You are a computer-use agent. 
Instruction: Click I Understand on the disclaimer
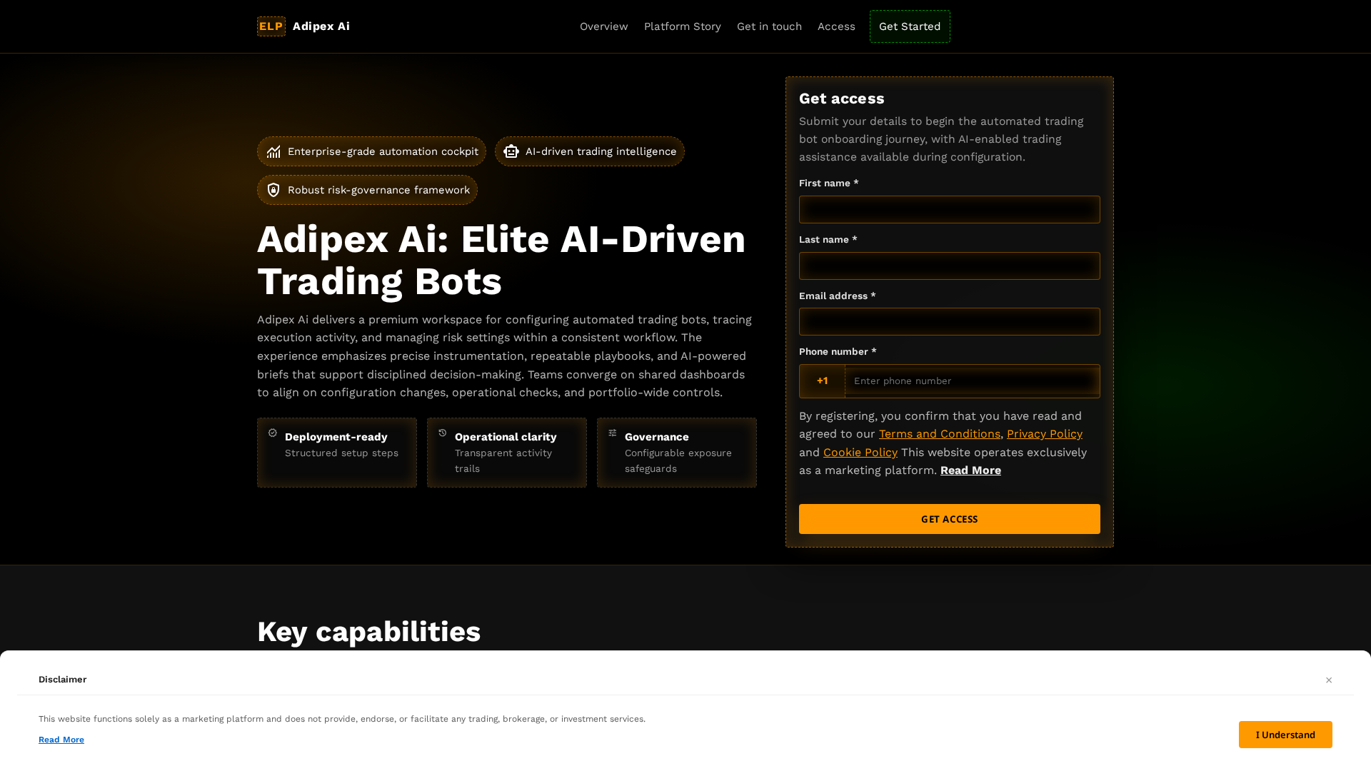coord(1285,734)
